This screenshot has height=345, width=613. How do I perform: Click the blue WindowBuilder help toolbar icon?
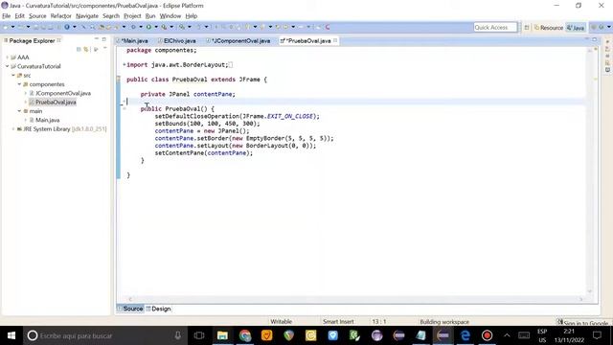[x=67, y=27]
